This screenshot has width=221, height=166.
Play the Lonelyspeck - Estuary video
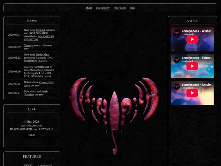pos(192,66)
